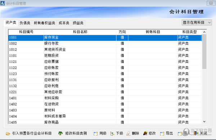Click 资产类 in the 1404 row

[183, 116]
